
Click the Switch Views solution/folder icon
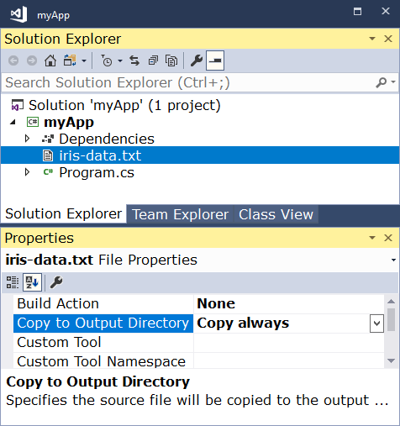pos(70,60)
